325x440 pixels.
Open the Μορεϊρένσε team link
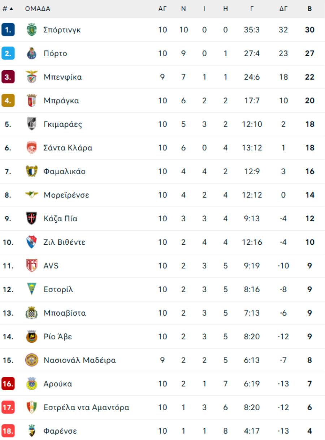(x=66, y=195)
